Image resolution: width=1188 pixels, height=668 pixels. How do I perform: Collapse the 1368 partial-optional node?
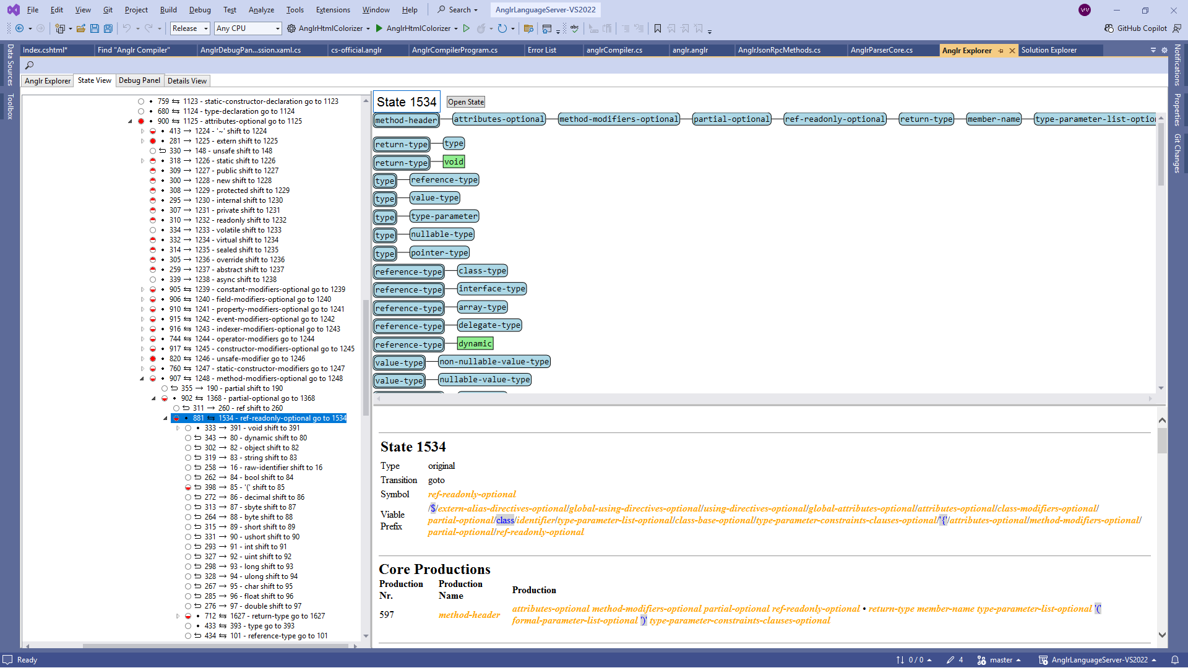[153, 398]
